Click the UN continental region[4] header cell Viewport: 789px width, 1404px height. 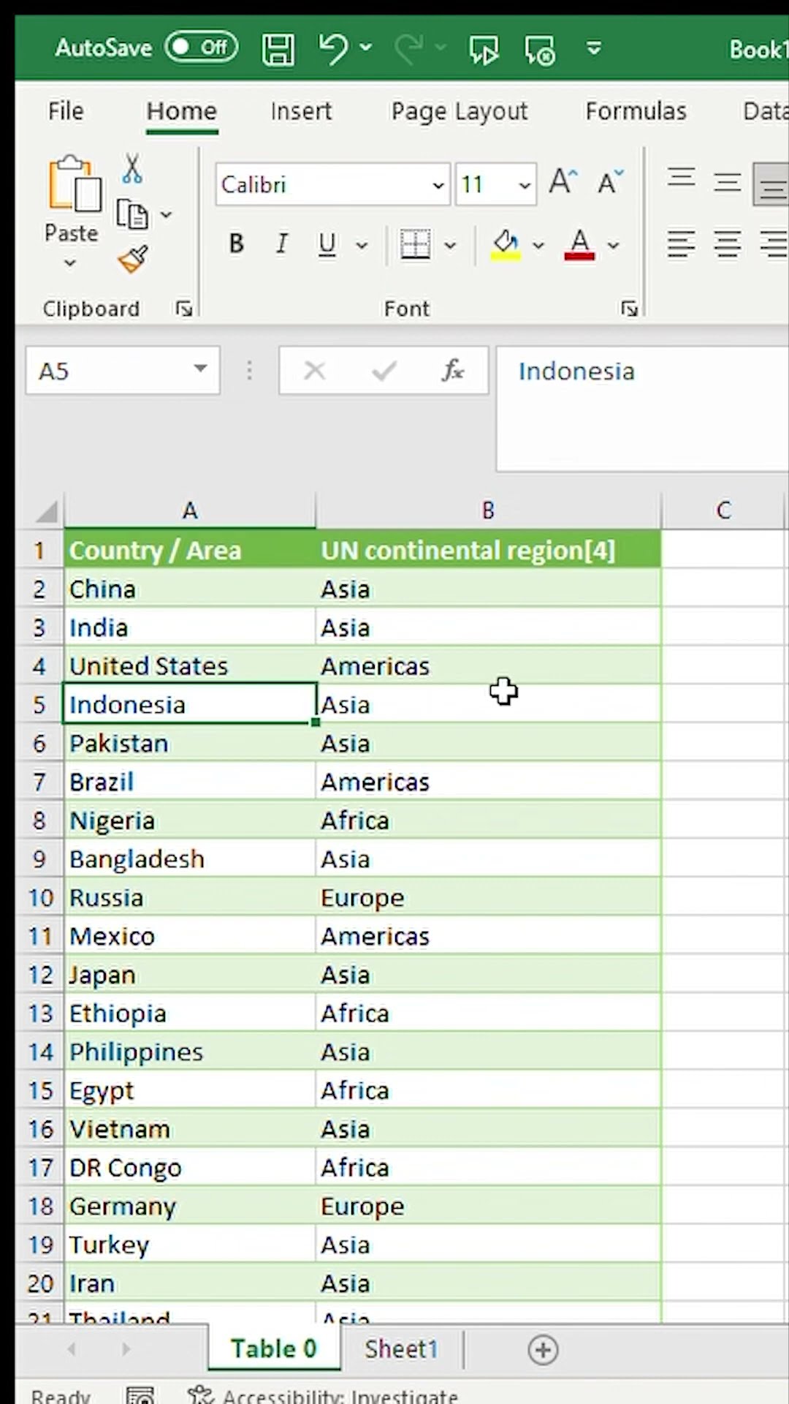click(x=489, y=551)
